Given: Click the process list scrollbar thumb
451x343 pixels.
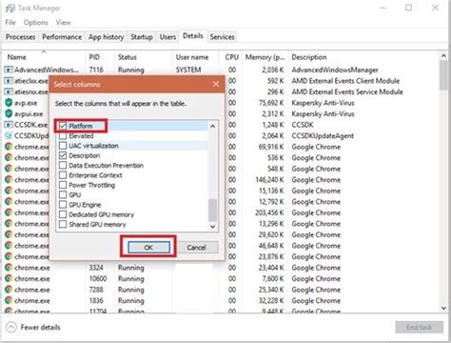Looking at the screenshot, I should [x=443, y=75].
